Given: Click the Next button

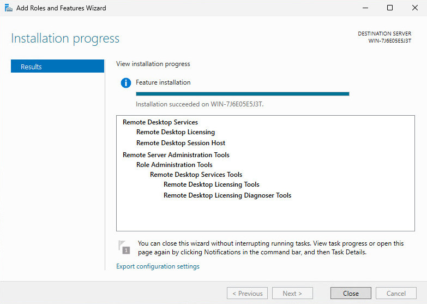Looking at the screenshot, I should (292, 294).
